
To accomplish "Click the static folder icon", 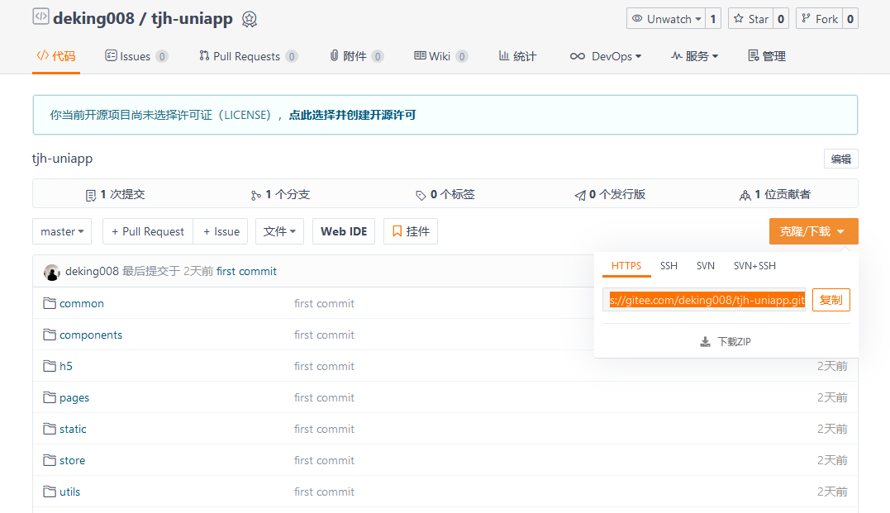I will 50,429.
